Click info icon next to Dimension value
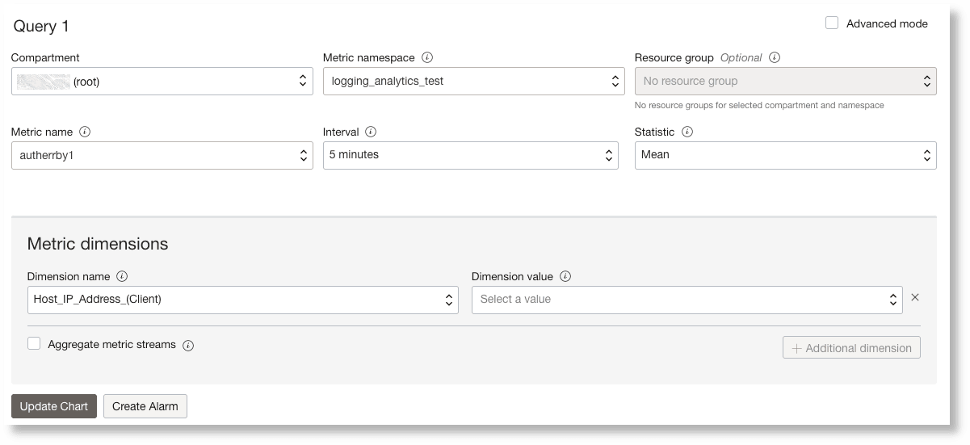 [x=565, y=276]
